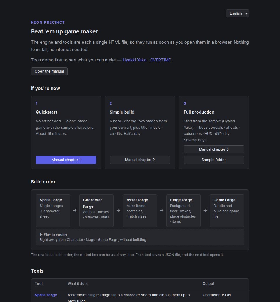Screen dimensions: 280x302
Task: Click the Quickstart card heading
Action: (46, 112)
